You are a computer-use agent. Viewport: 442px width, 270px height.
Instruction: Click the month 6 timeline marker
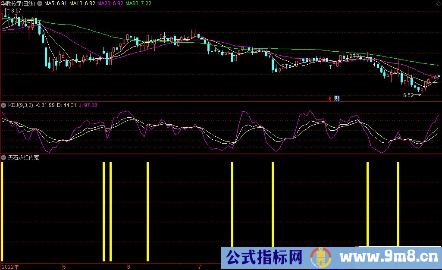click(x=129, y=267)
